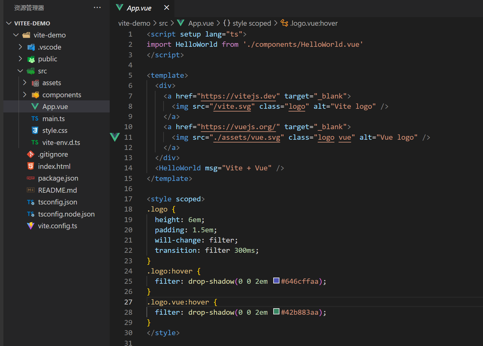Click the 资源管理器 explorer panel title
The image size is (483, 346).
click(x=29, y=8)
